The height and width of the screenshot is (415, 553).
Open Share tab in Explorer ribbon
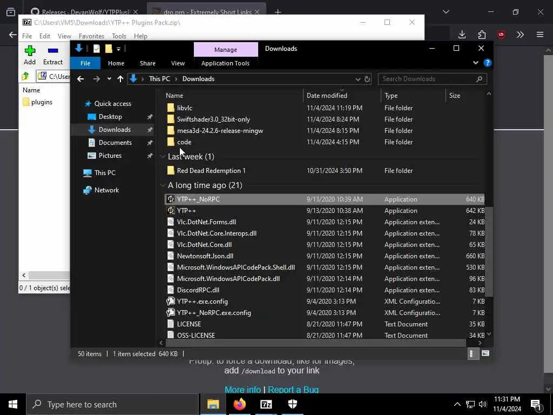coord(147,63)
